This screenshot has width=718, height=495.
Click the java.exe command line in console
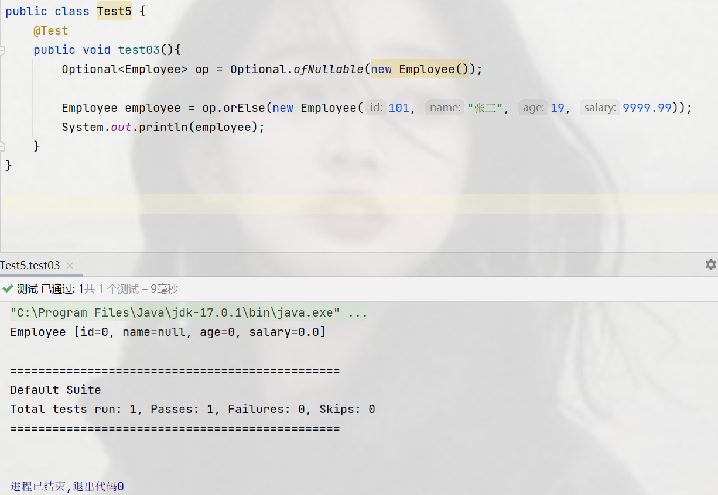coord(189,313)
